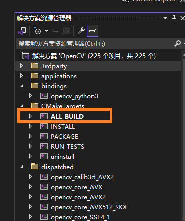Click the Solution Explorer search field

[x=95, y=44]
